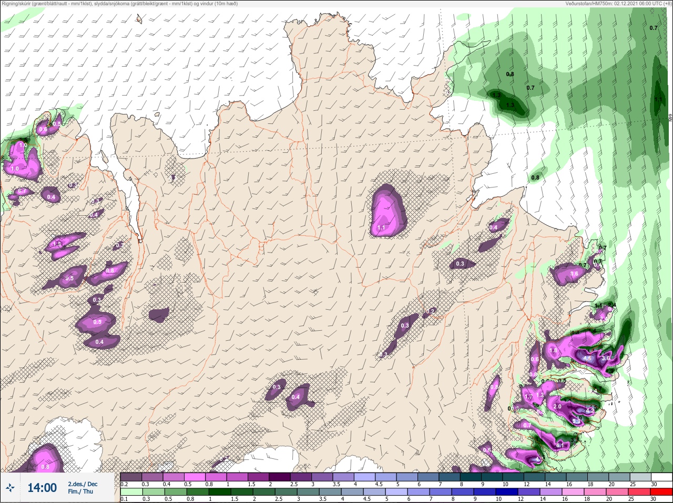Click the 1.8 precipitation value near the east fjords

(x=553, y=350)
